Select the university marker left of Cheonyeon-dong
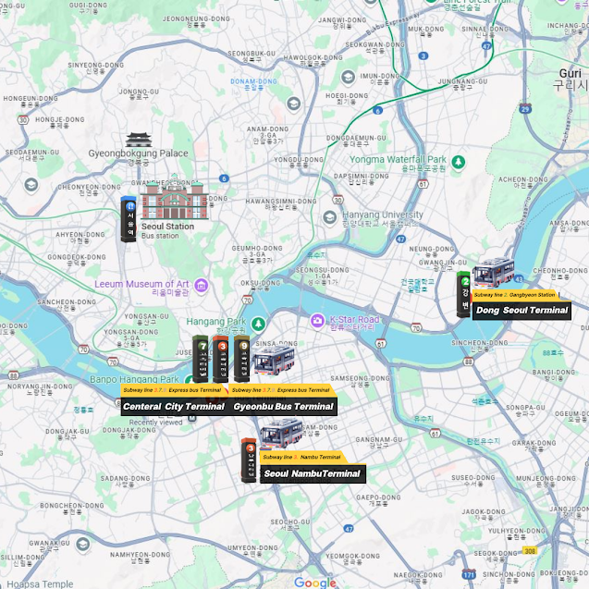 click(31, 184)
